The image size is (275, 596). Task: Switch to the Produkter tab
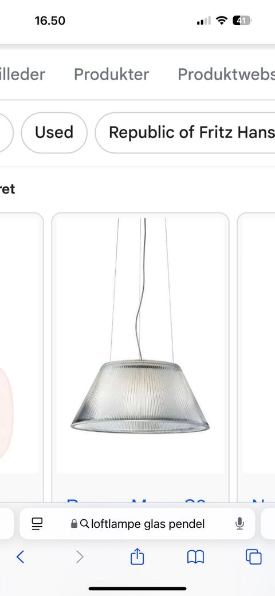[x=112, y=74]
